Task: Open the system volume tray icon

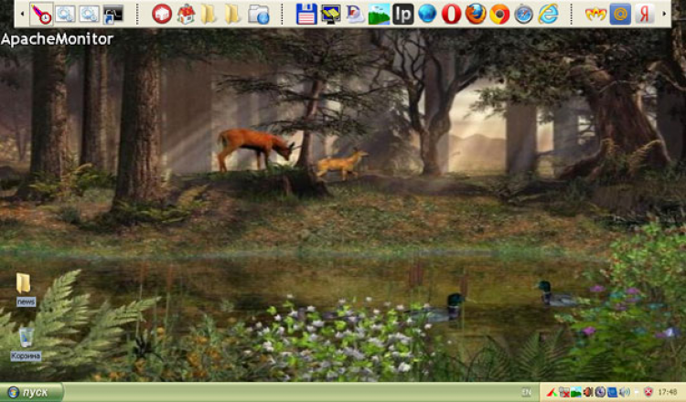Action: pos(625,392)
